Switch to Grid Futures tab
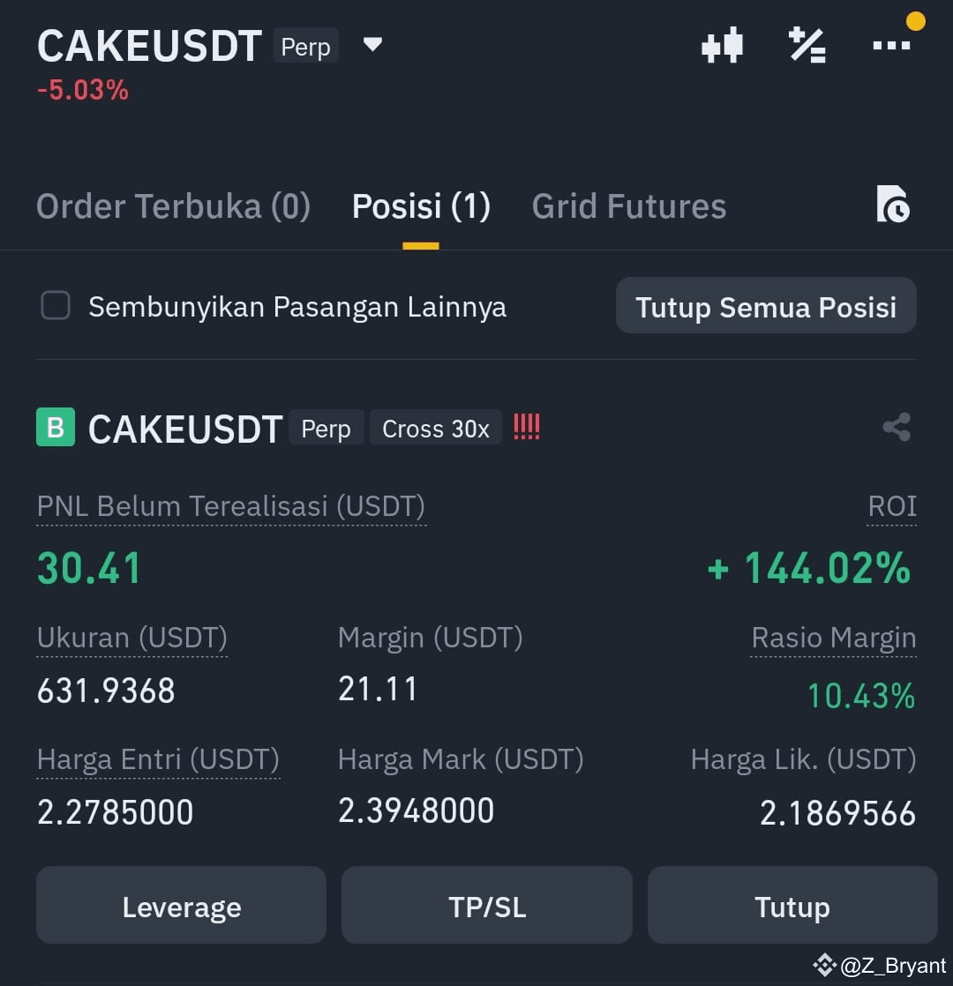 [x=629, y=206]
